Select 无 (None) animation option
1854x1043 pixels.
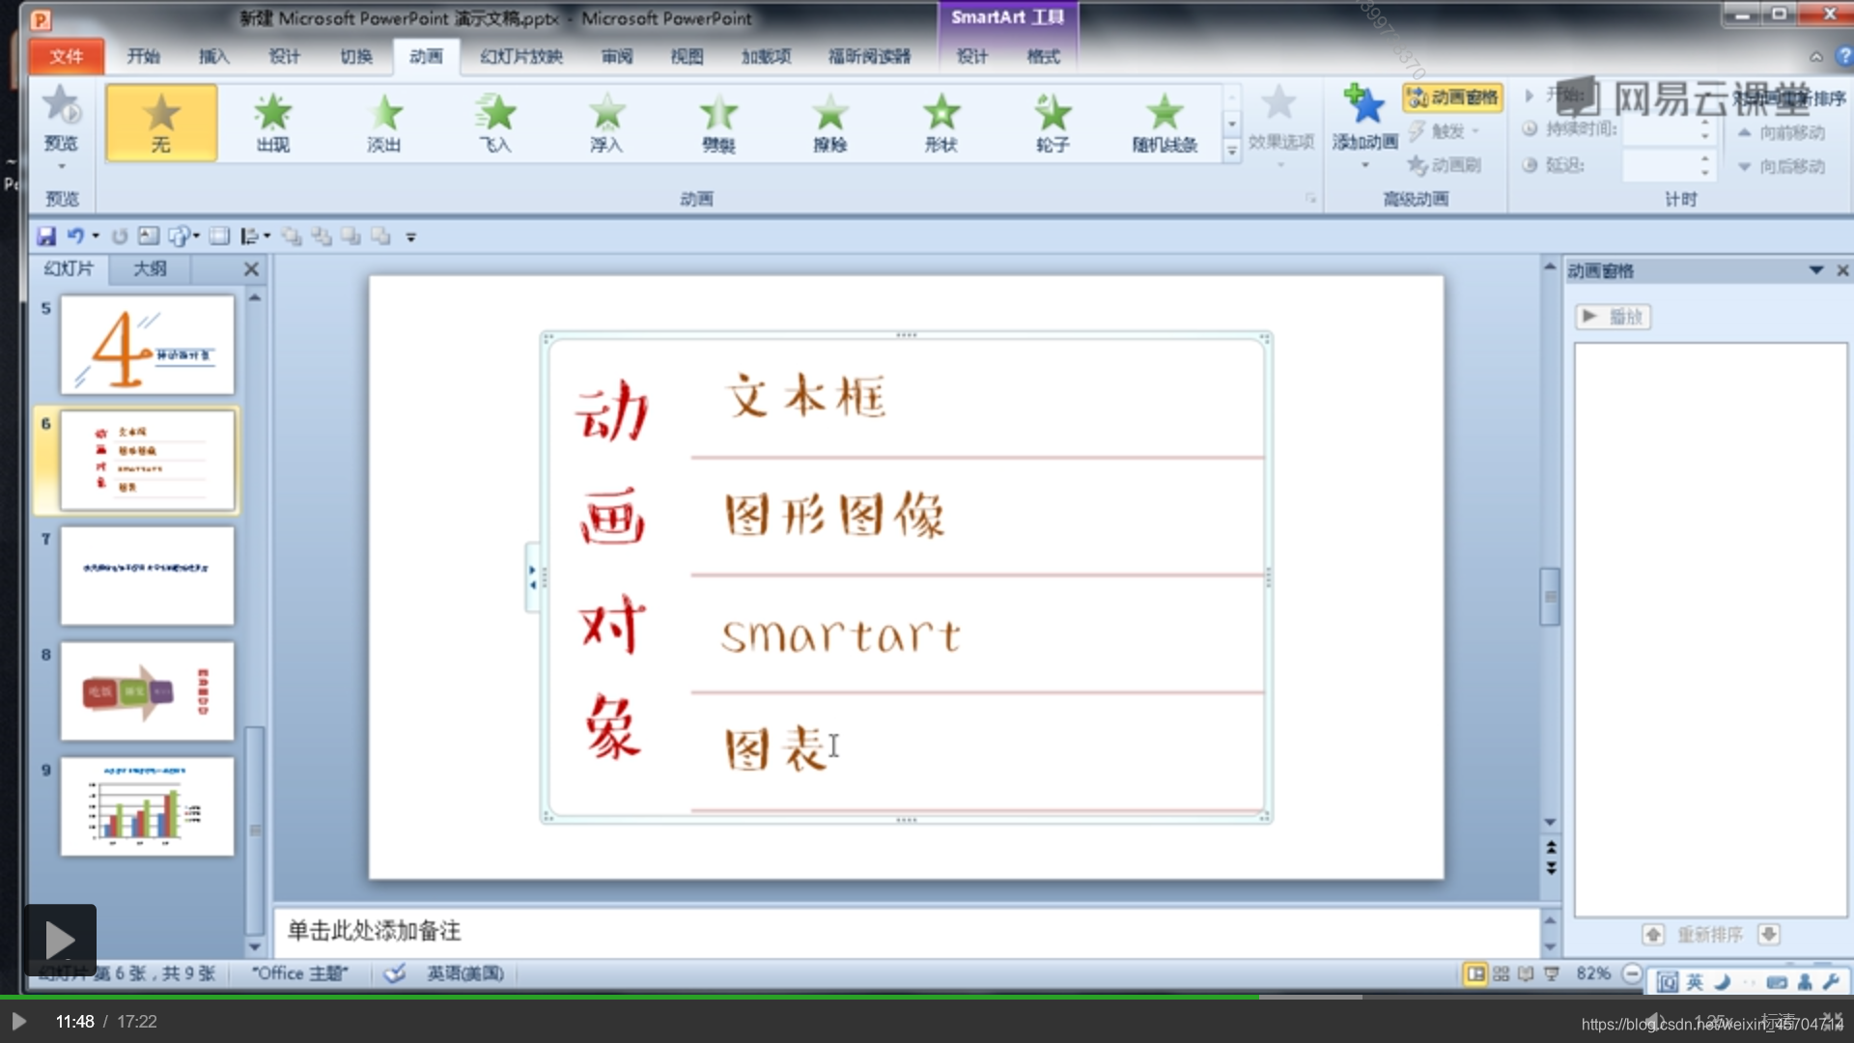(x=161, y=123)
